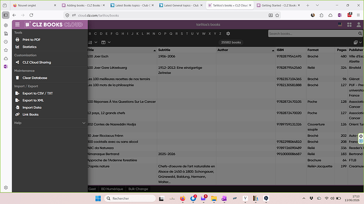Screen dimensions: 364x204
Task: Filter books by letter Z
Action: [220, 34]
